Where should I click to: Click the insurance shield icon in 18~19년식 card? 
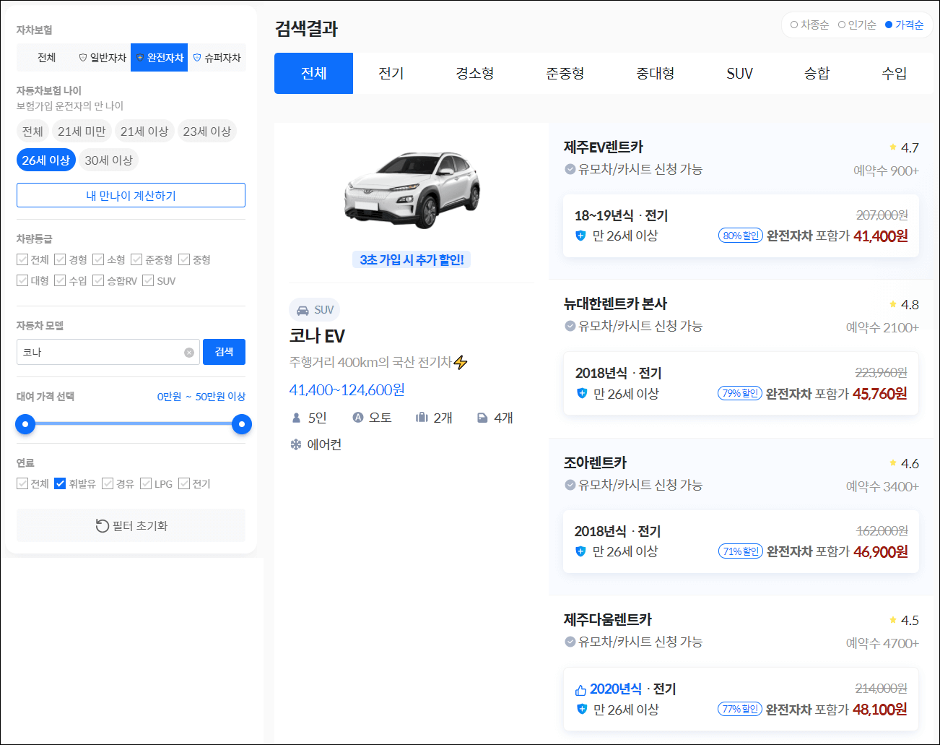point(580,236)
